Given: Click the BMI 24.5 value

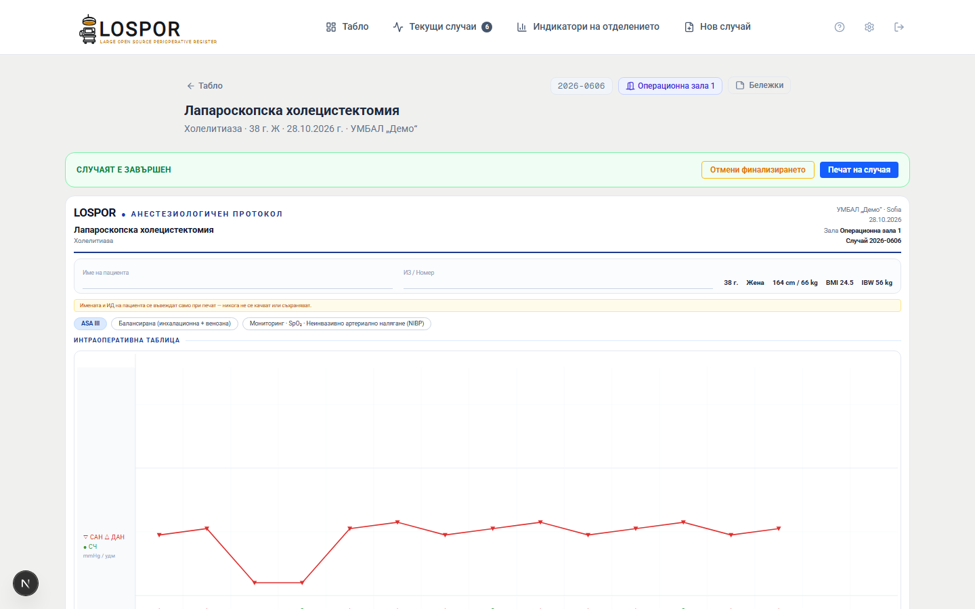Looking at the screenshot, I should pyautogui.click(x=840, y=283).
